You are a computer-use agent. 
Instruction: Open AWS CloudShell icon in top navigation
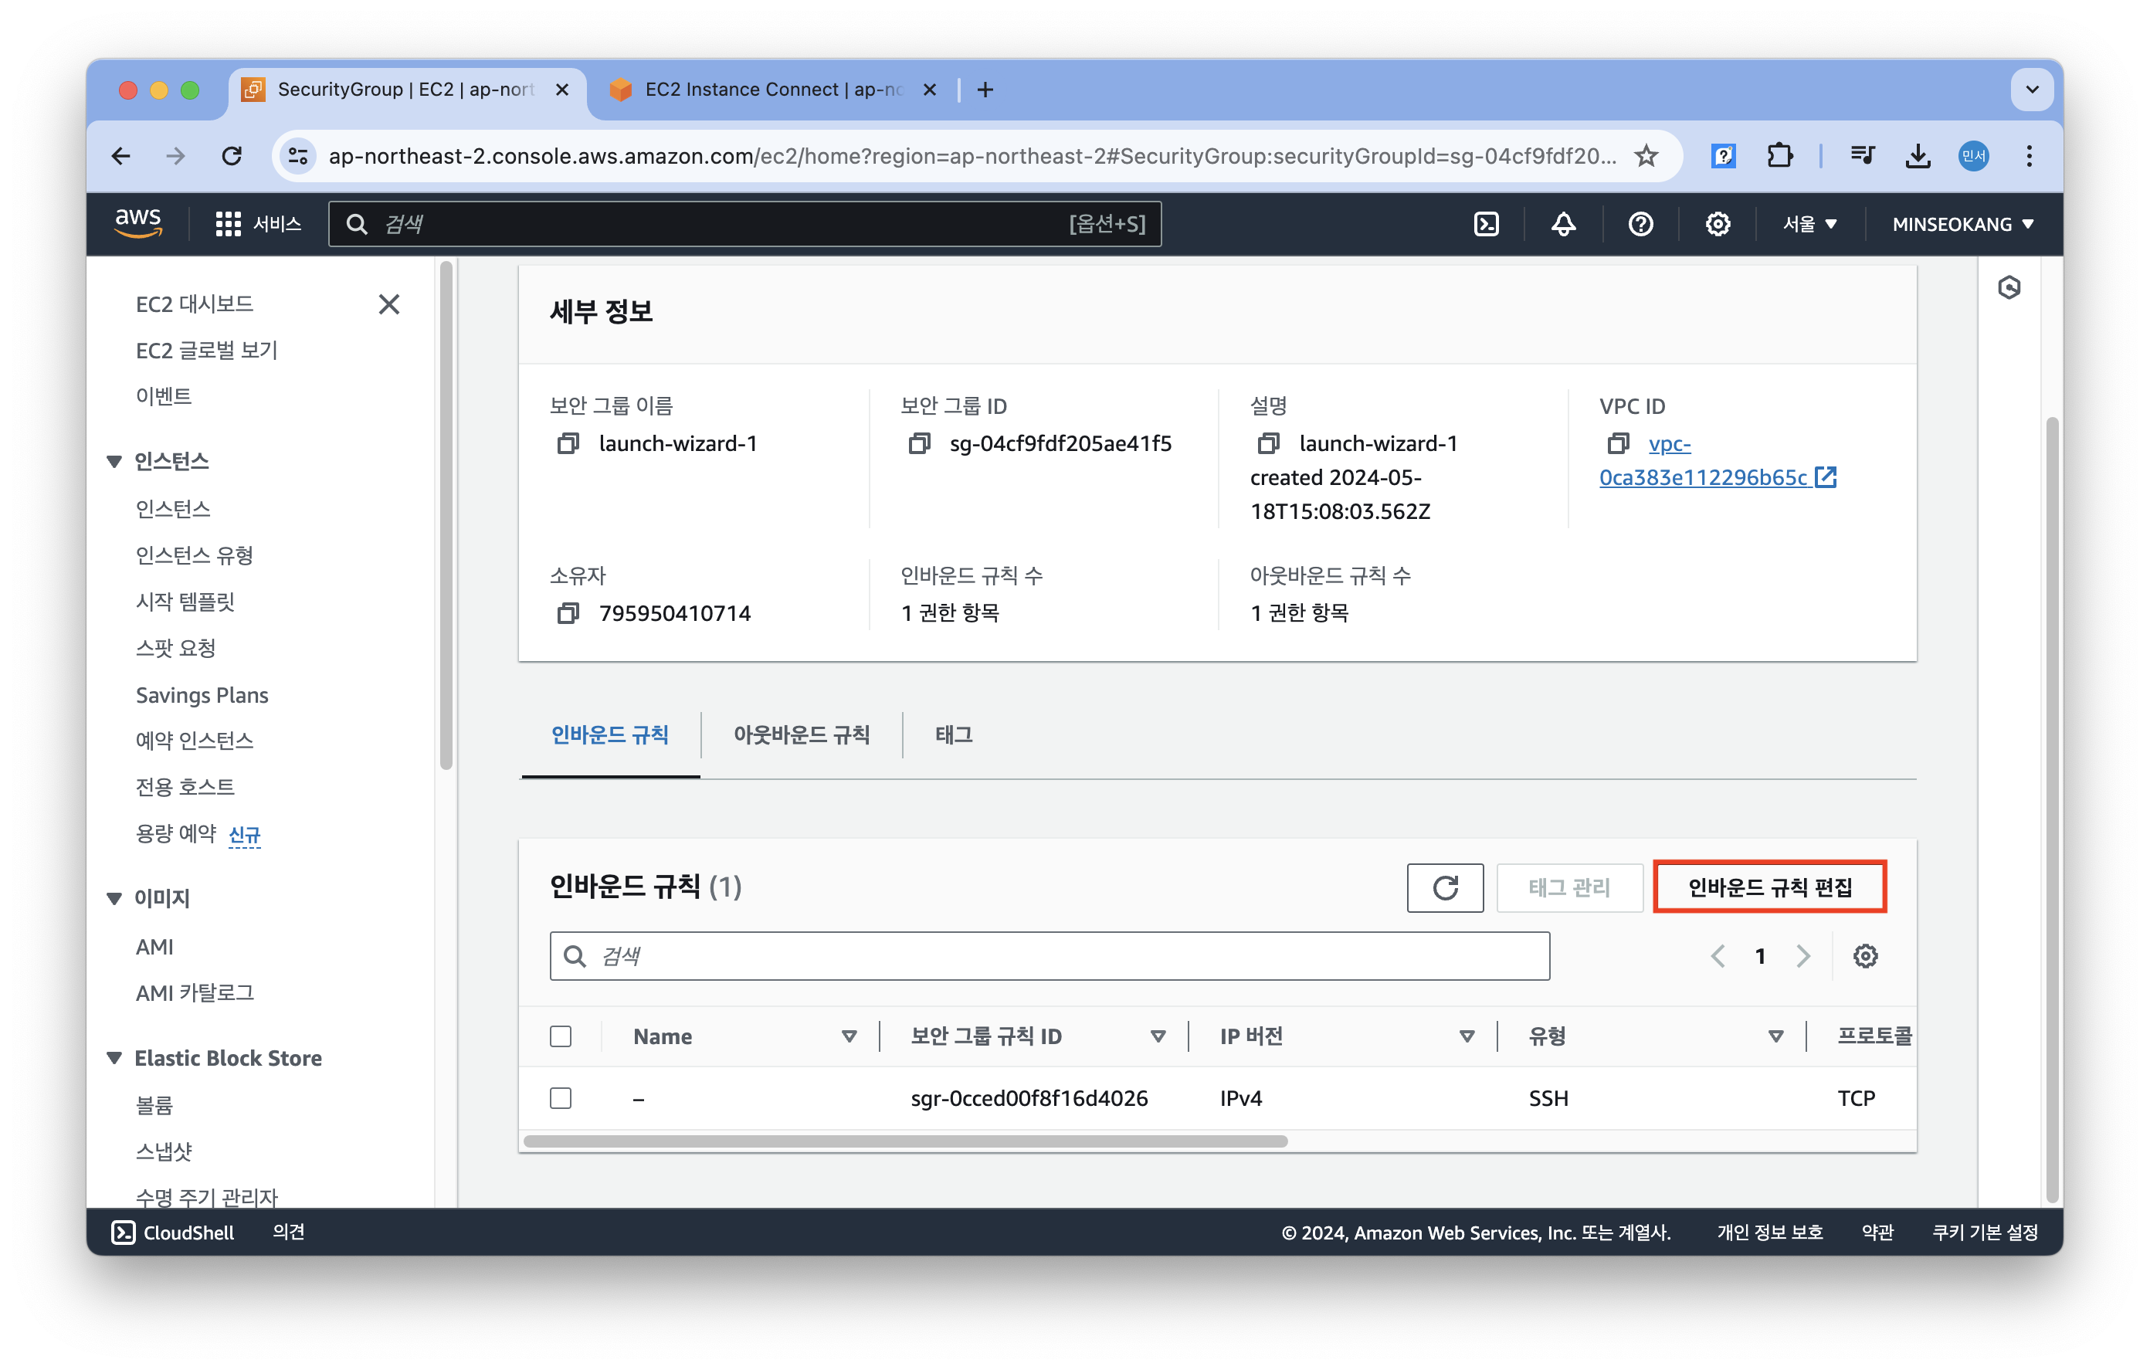(1486, 224)
